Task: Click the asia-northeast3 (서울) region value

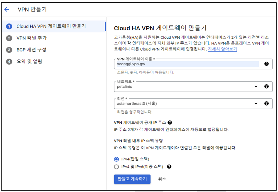Action: (x=137, y=103)
